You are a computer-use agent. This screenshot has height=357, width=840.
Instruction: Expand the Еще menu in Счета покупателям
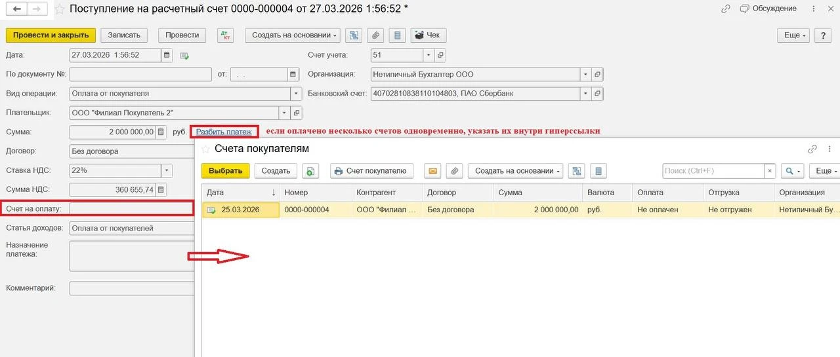[x=825, y=171]
